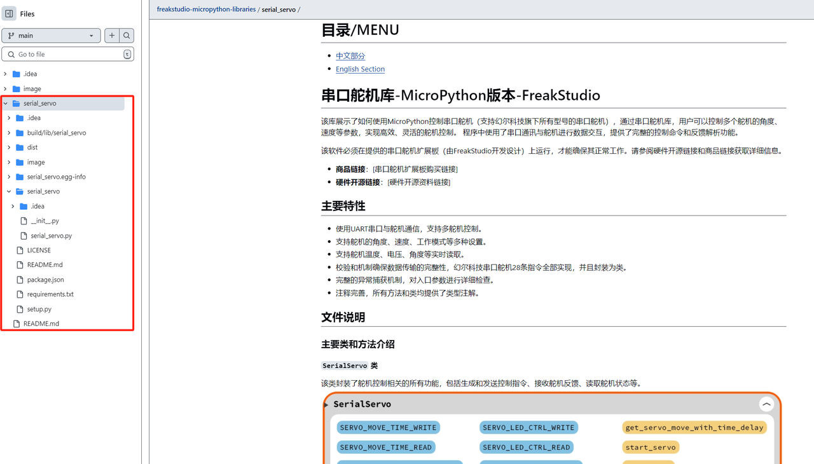Focus the Go to file input
The height and width of the screenshot is (464, 814).
coord(68,54)
